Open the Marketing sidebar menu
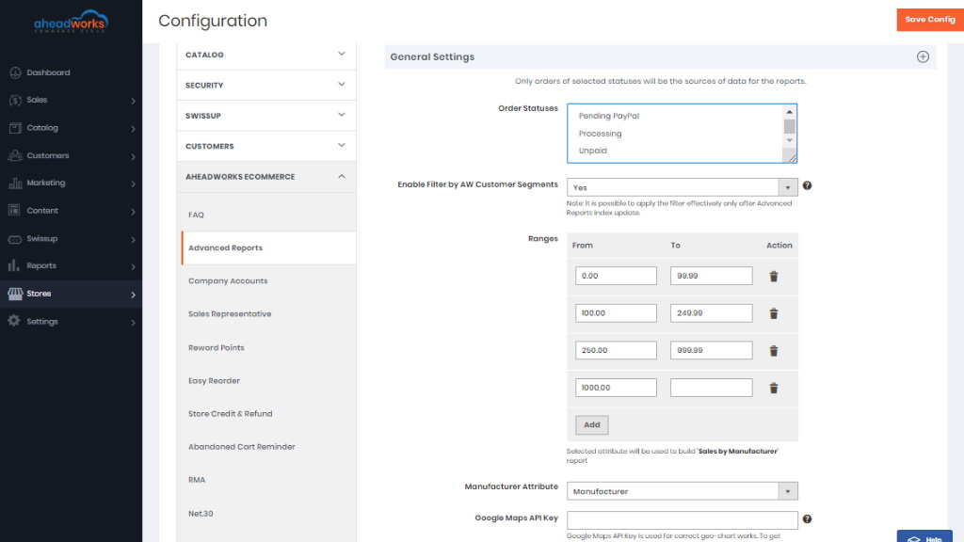Screen dimensions: 964x542 click(x=71, y=183)
